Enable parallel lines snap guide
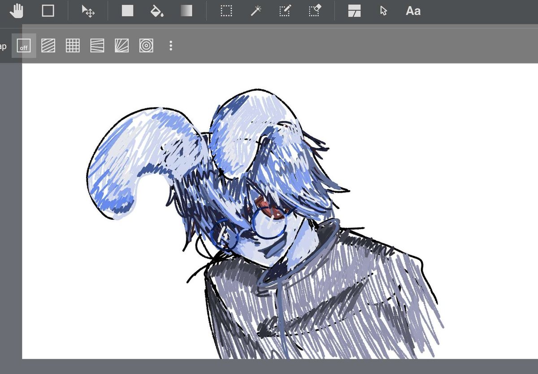538x374 pixels. (x=48, y=46)
